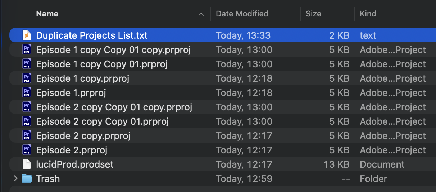Select file name Episode 1 copy.prproj

point(83,78)
